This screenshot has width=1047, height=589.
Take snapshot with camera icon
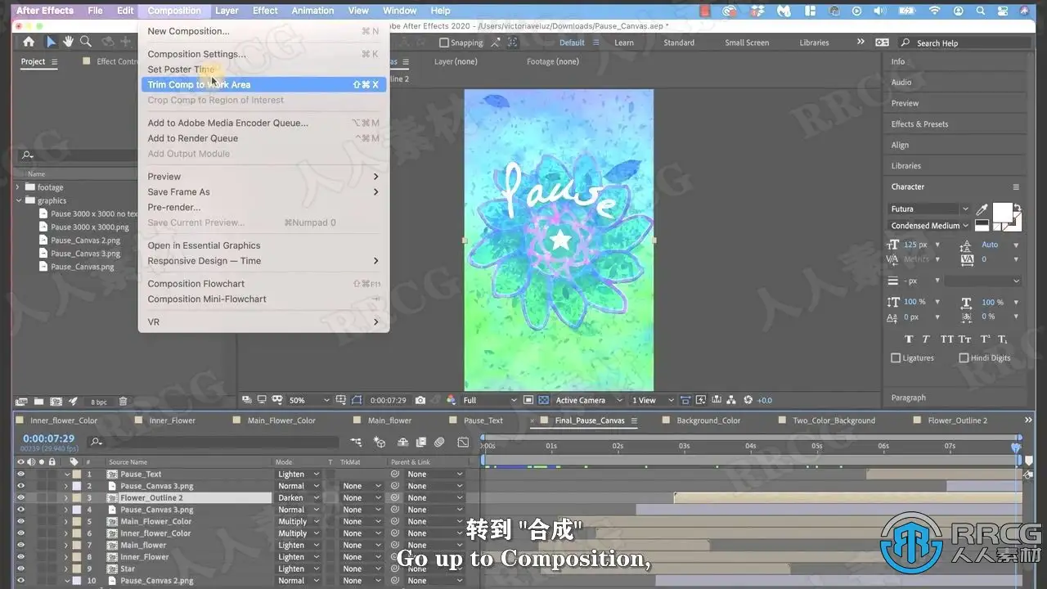point(420,400)
